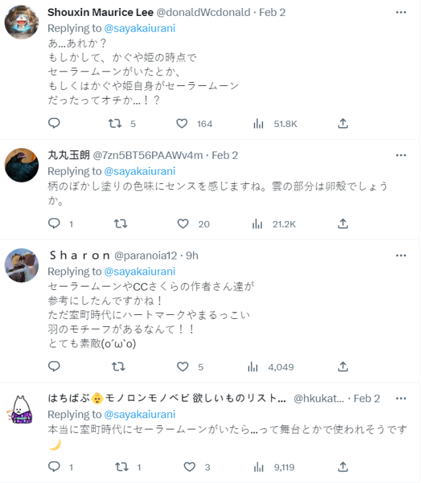
Task: Share 丸丸玉朗's tweet
Action: click(343, 224)
